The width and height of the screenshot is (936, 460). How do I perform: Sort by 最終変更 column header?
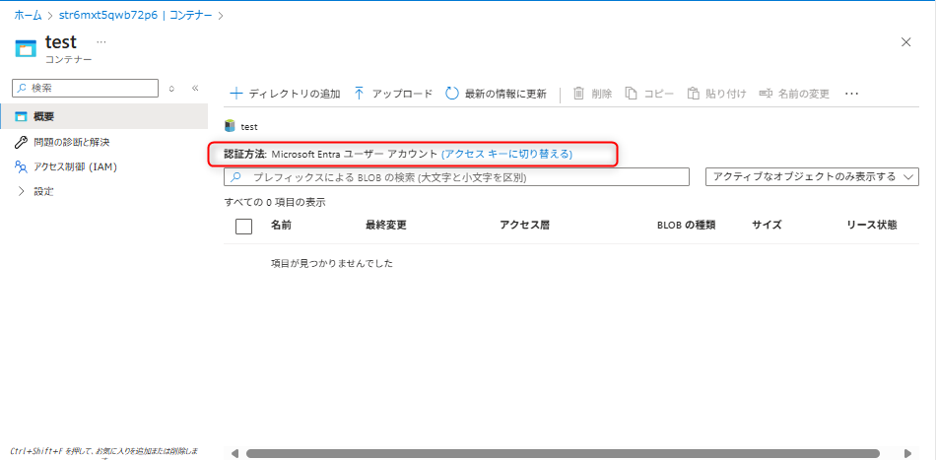385,225
